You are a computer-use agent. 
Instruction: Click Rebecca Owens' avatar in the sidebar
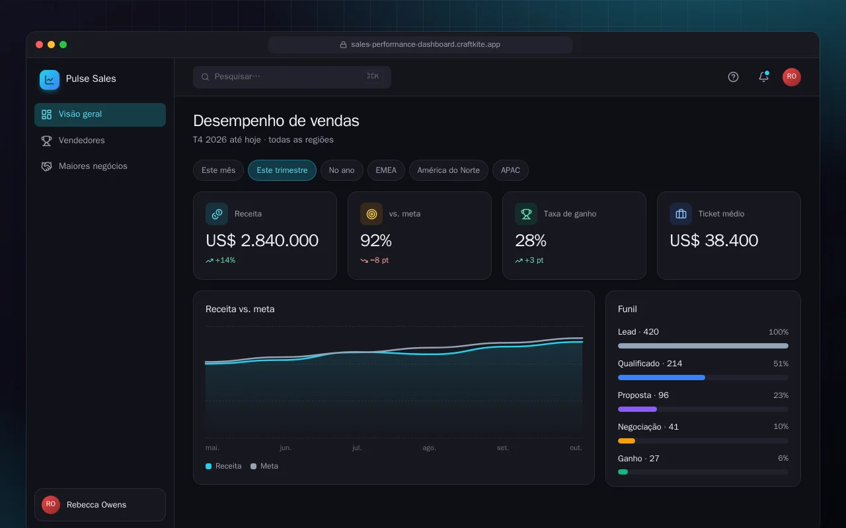51,505
